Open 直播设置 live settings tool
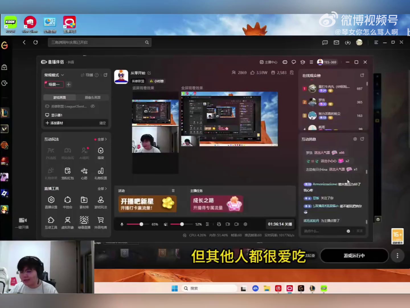 [x=51, y=202]
